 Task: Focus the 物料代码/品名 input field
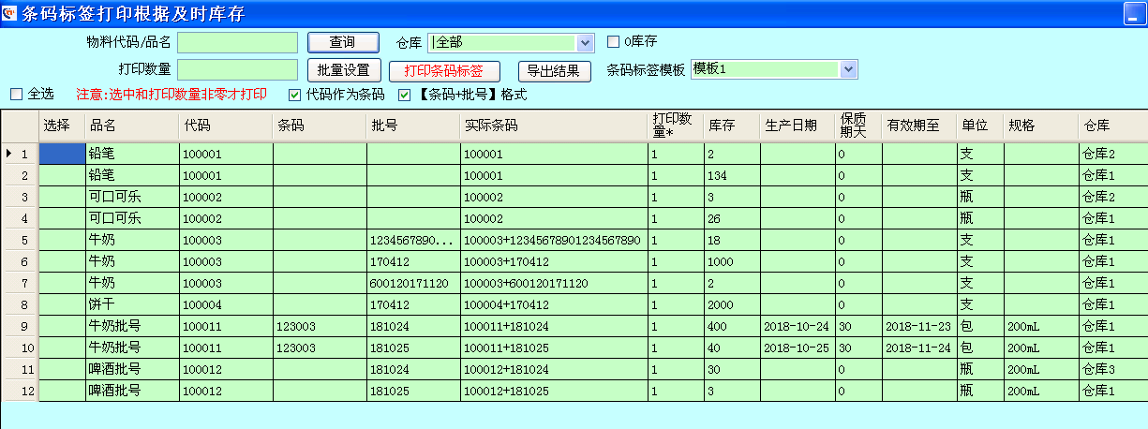pos(237,42)
